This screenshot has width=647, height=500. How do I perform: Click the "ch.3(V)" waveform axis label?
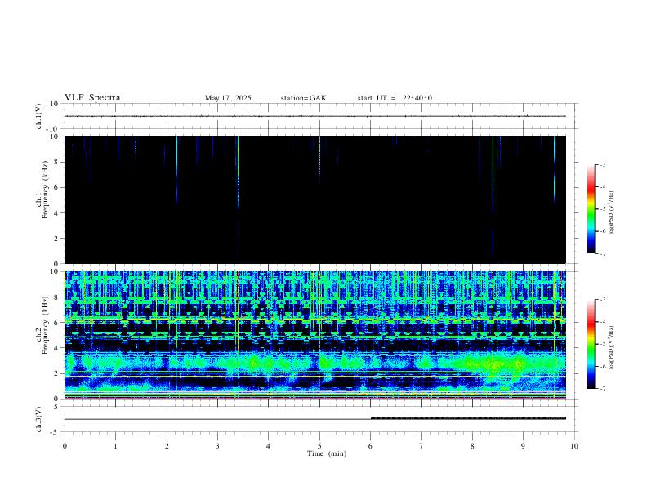[39, 420]
